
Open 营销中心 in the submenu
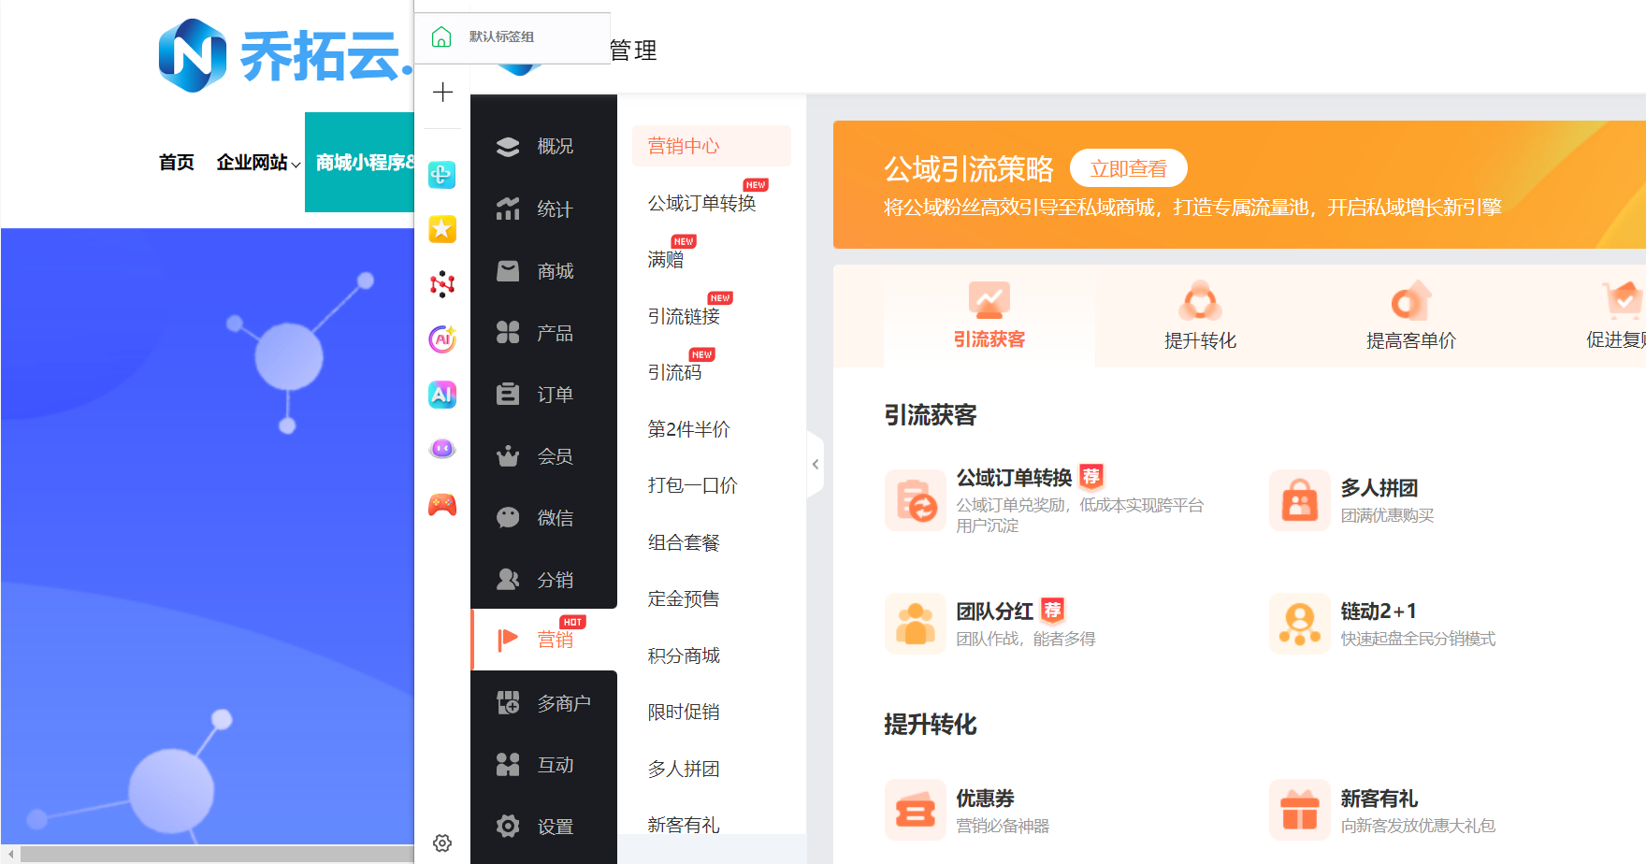(x=712, y=146)
